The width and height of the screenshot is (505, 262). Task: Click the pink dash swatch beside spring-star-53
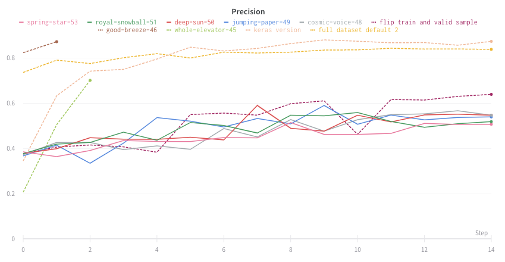click(x=22, y=23)
